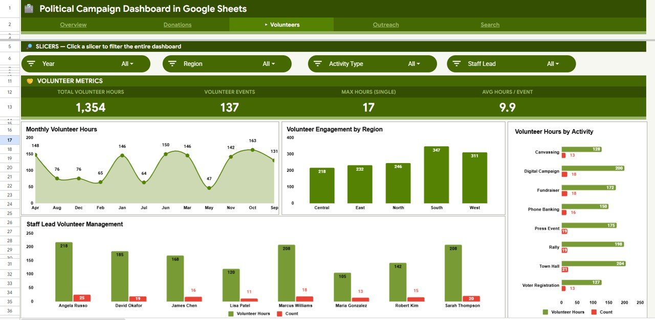Click the Digital Campaign hours bar 200

pos(593,168)
